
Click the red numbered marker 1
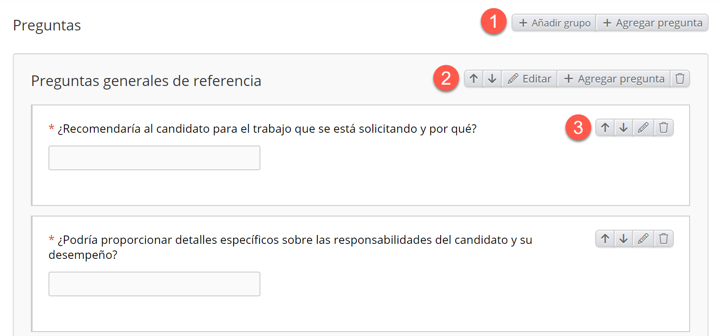click(494, 21)
